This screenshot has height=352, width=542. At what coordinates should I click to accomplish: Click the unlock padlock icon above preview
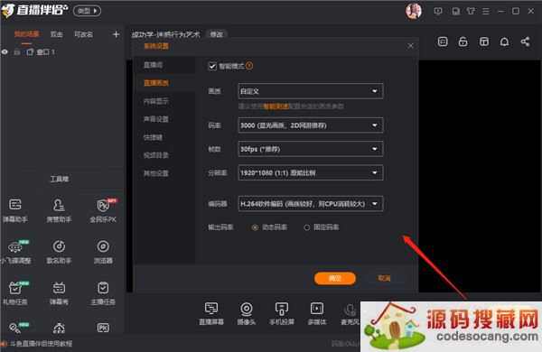pos(463,42)
